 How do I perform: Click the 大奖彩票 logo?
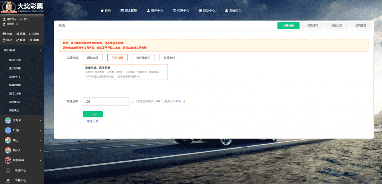[22, 8]
